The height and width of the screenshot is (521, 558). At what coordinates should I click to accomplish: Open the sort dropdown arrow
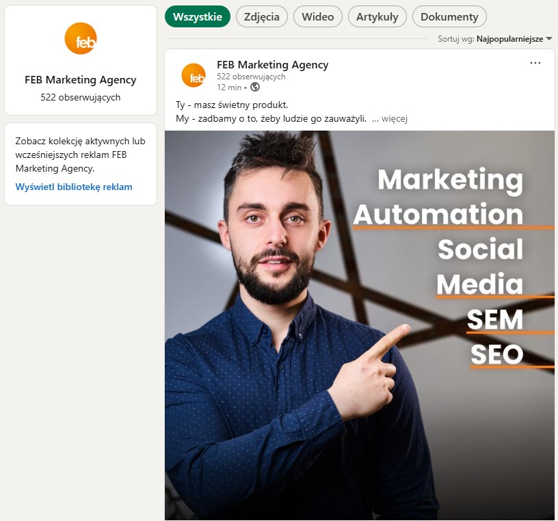pyautogui.click(x=548, y=39)
